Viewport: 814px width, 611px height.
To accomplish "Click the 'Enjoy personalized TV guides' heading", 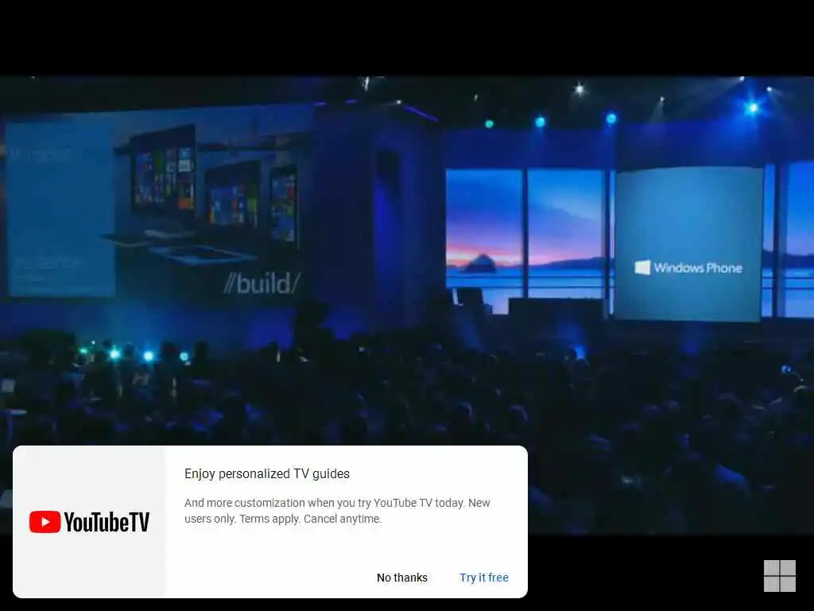I will (267, 473).
